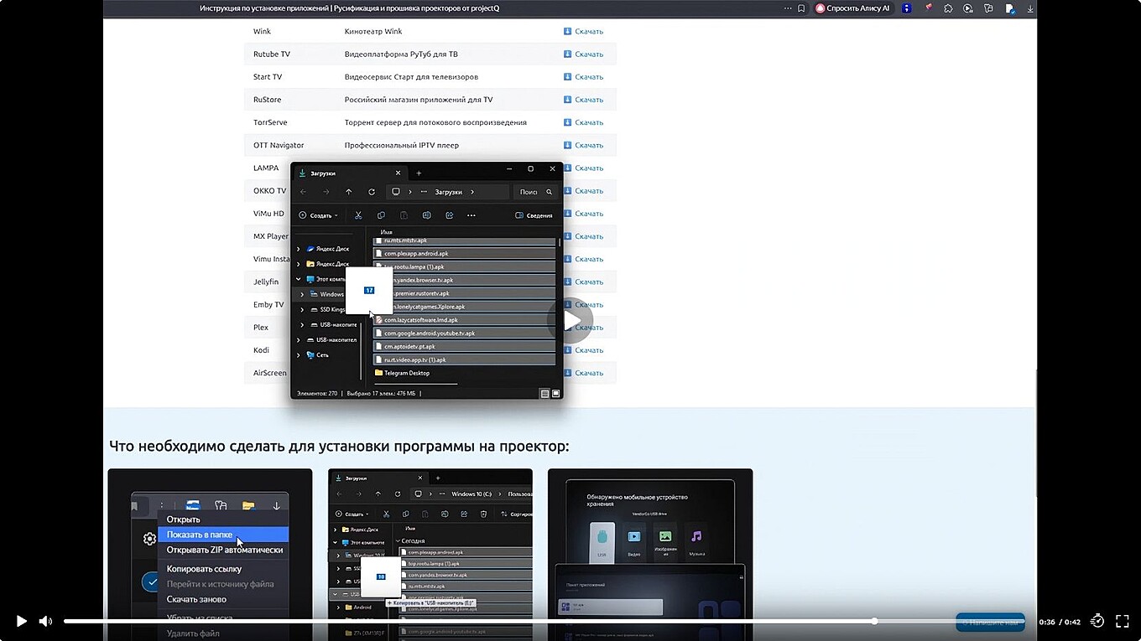Select Показать в папке in context menu
This screenshot has height=641, width=1141.
click(200, 535)
